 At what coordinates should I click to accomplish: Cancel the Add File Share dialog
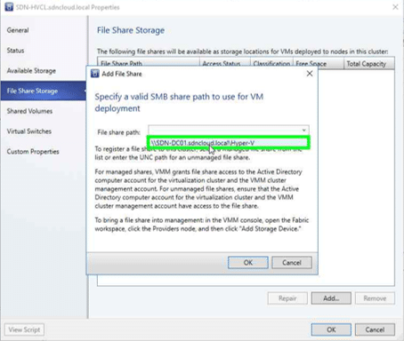(292, 263)
